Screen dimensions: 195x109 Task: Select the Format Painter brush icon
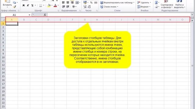tap(15, 7)
